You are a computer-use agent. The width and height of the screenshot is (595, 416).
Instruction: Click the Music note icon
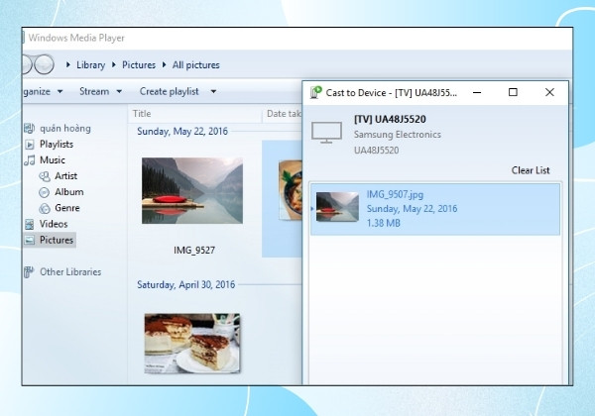[29, 160]
